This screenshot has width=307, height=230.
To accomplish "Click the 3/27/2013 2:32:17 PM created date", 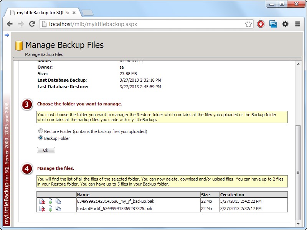I will (x=241, y=209).
